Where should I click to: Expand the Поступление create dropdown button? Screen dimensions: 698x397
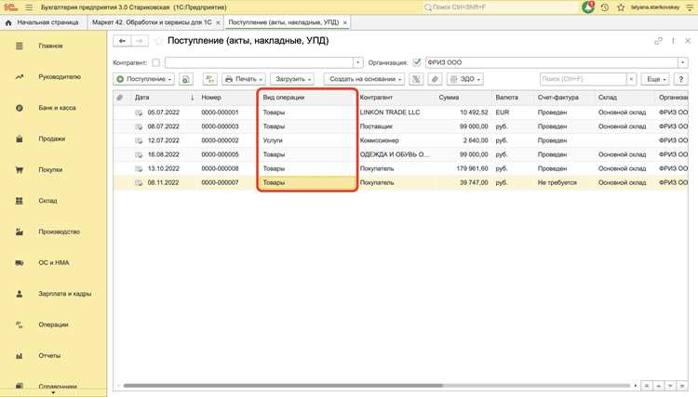pyautogui.click(x=143, y=79)
